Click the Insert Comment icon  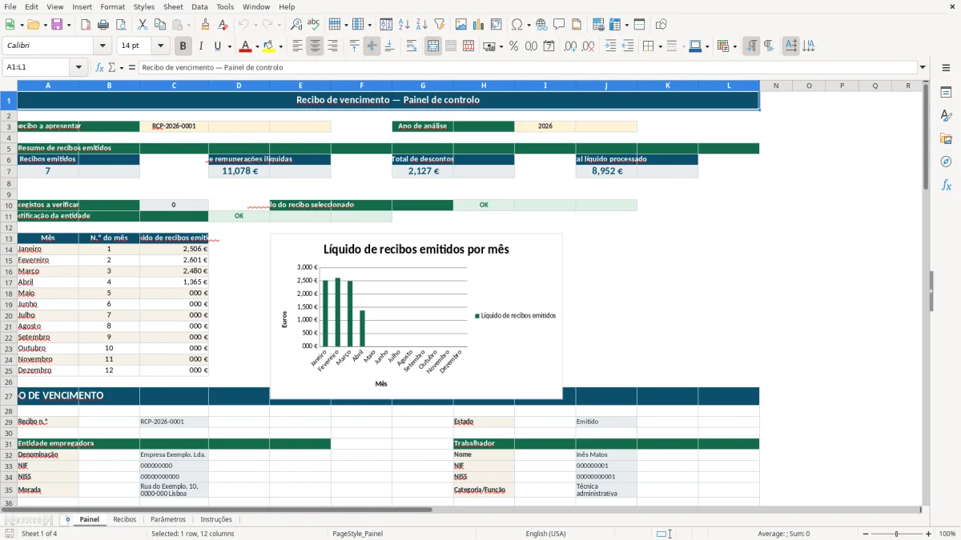[560, 25]
